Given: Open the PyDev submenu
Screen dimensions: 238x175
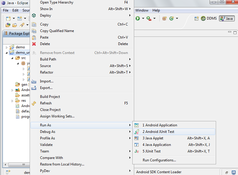Looking at the screenshot, I should pyautogui.click(x=82, y=171).
